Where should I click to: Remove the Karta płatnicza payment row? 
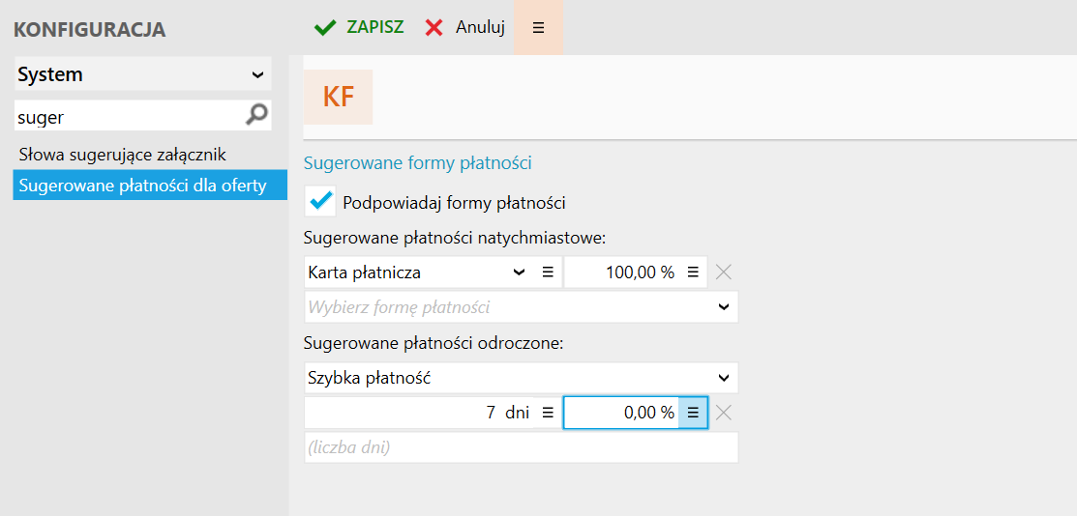coord(723,272)
